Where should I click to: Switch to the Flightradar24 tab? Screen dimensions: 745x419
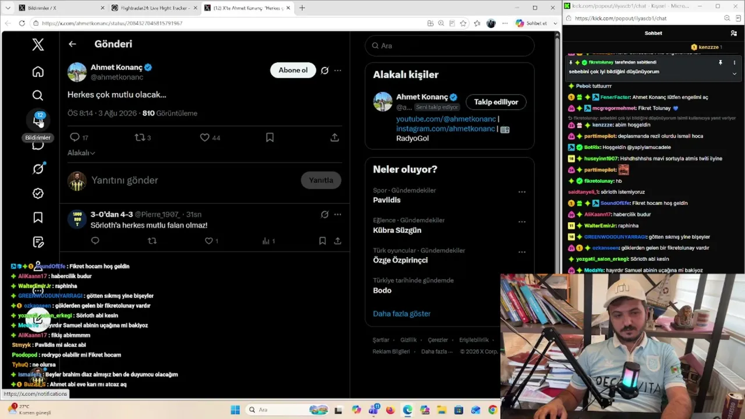[154, 8]
